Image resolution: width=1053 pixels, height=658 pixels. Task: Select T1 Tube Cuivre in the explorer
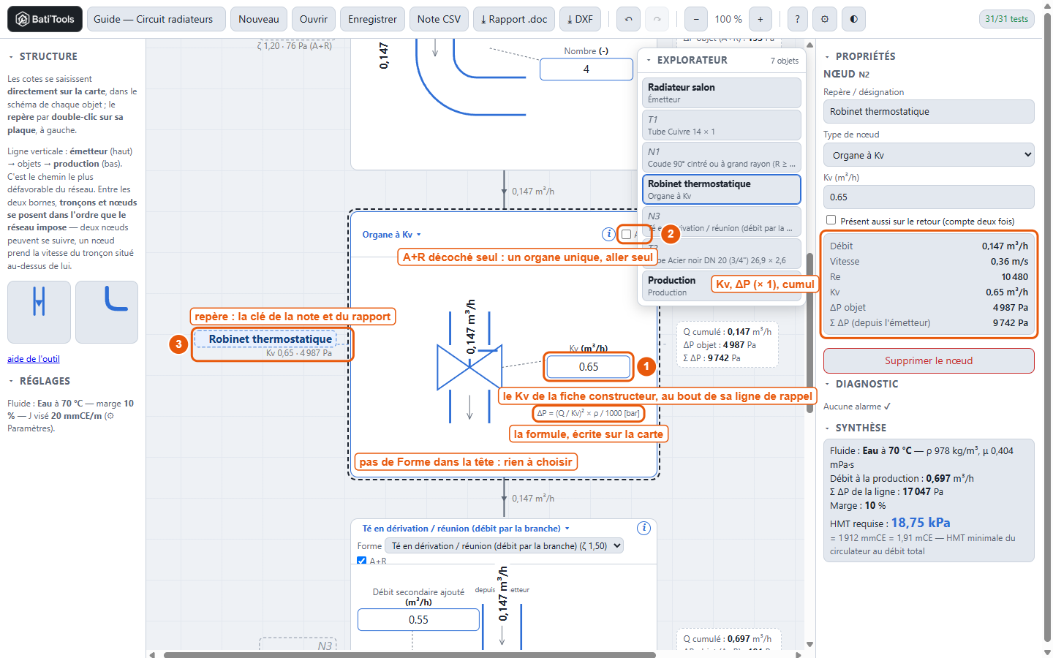722,125
